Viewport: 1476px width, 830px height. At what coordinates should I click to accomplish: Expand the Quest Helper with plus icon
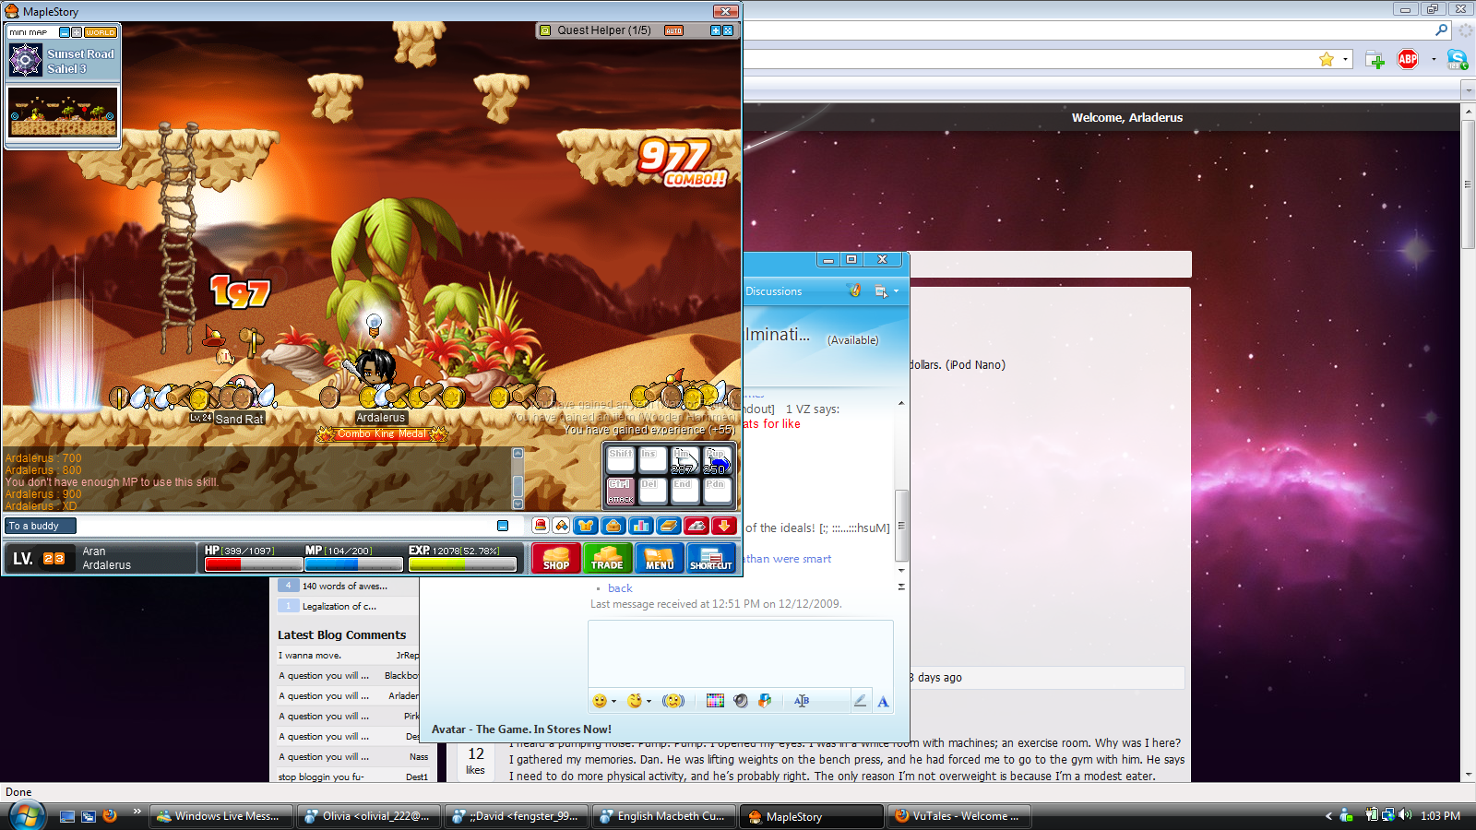click(x=715, y=30)
